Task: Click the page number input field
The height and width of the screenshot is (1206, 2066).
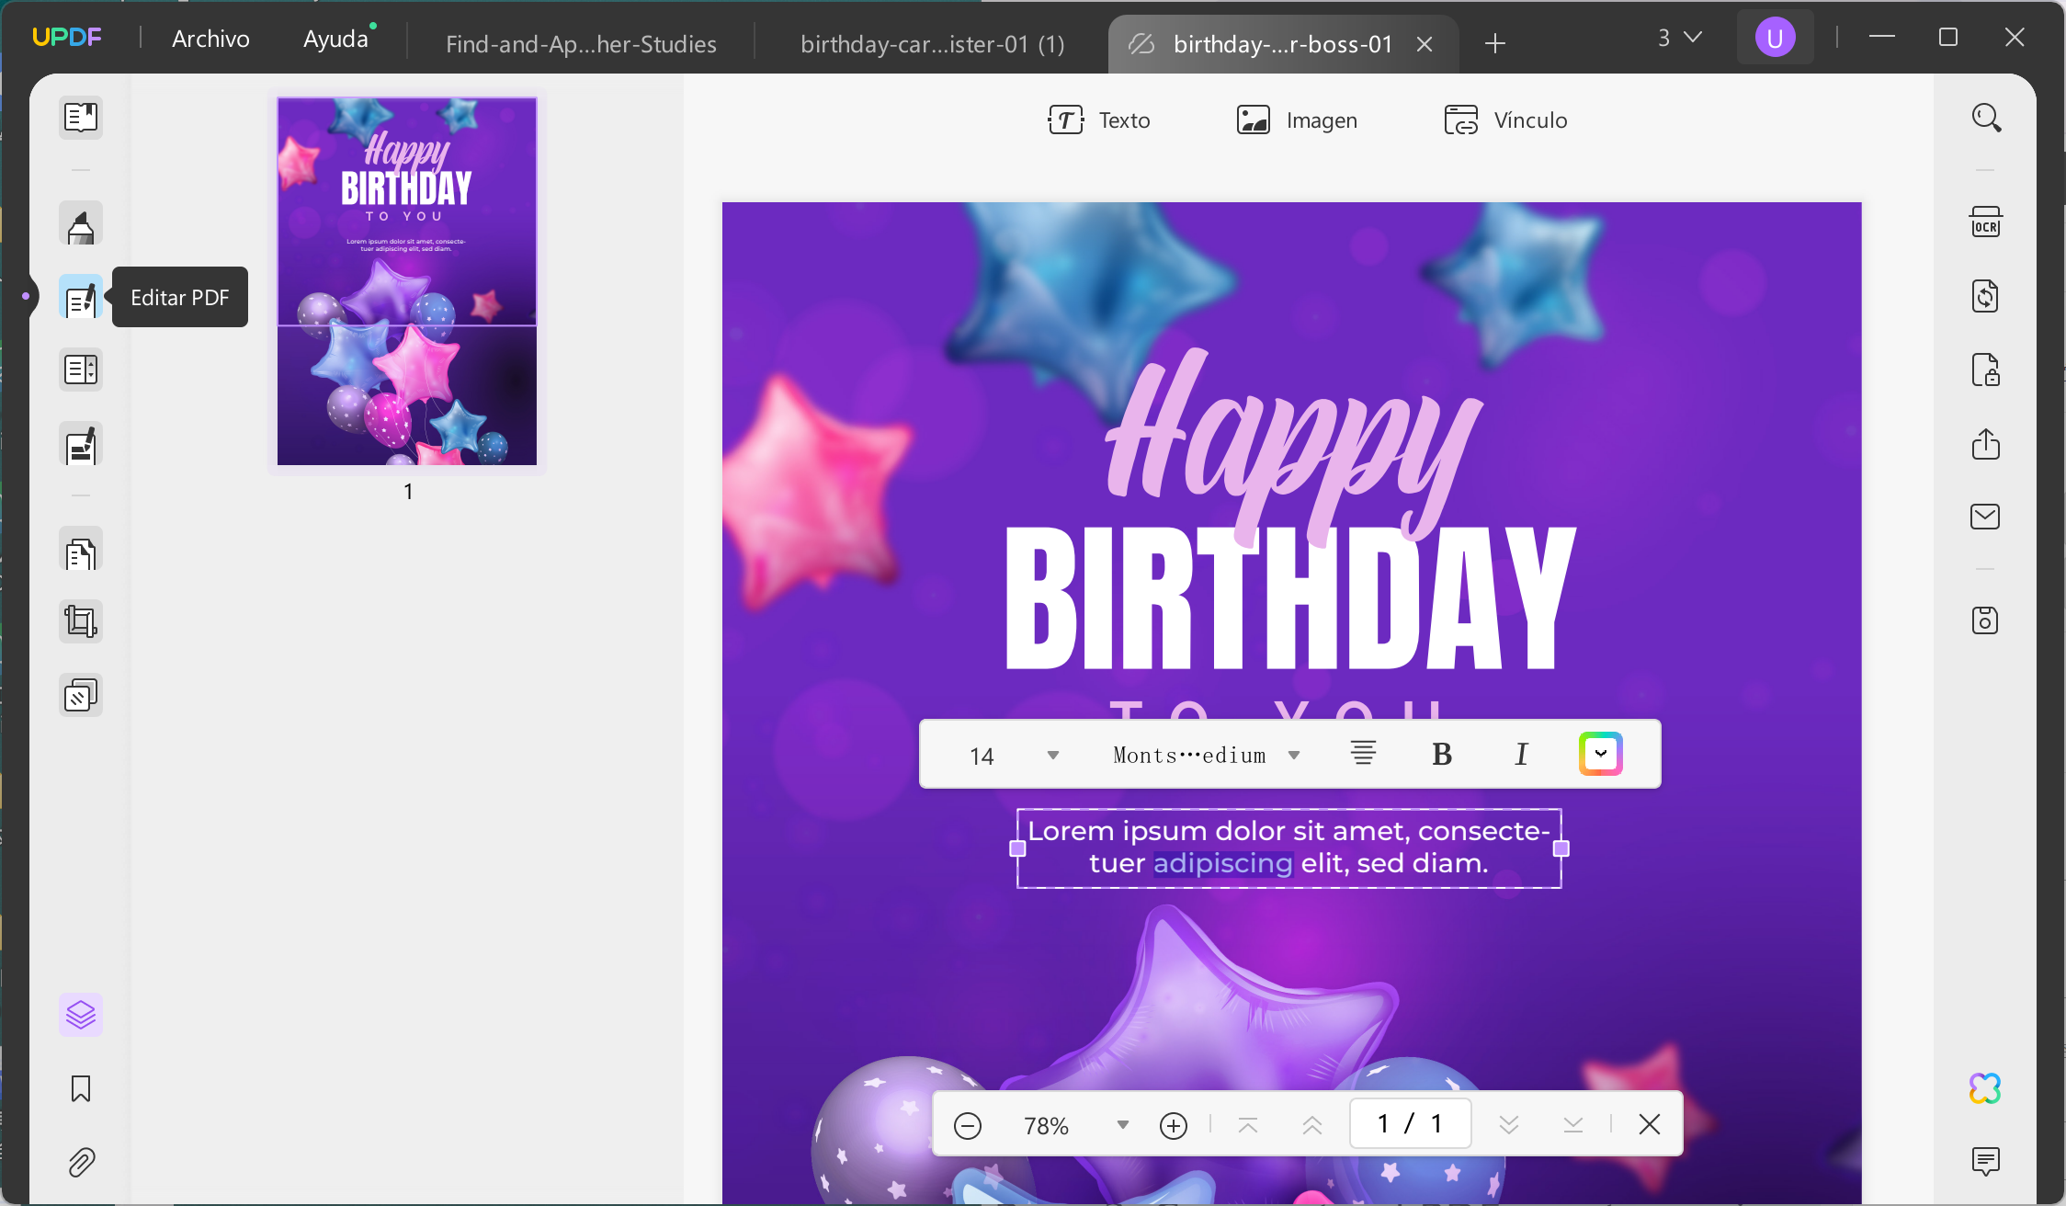Action: click(1410, 1123)
